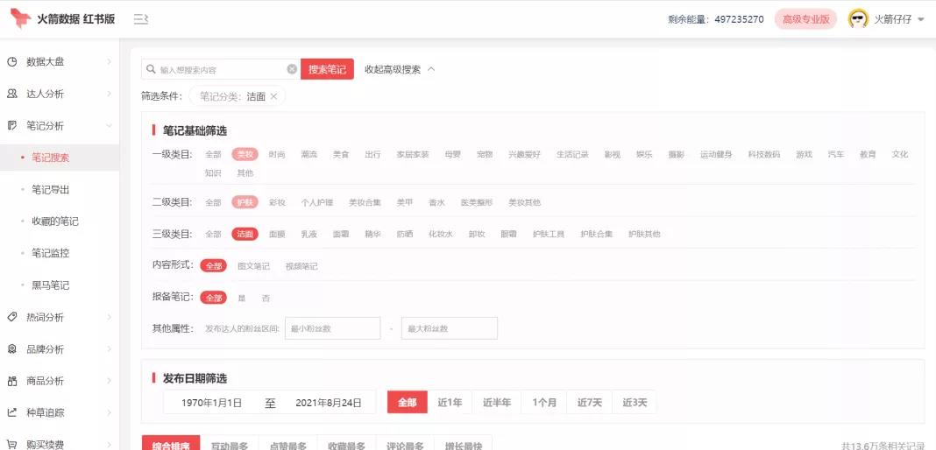Image resolution: width=936 pixels, height=450 pixels.
Task: Remove the 笔记分类：洁面 filter tag
Action: (x=273, y=96)
